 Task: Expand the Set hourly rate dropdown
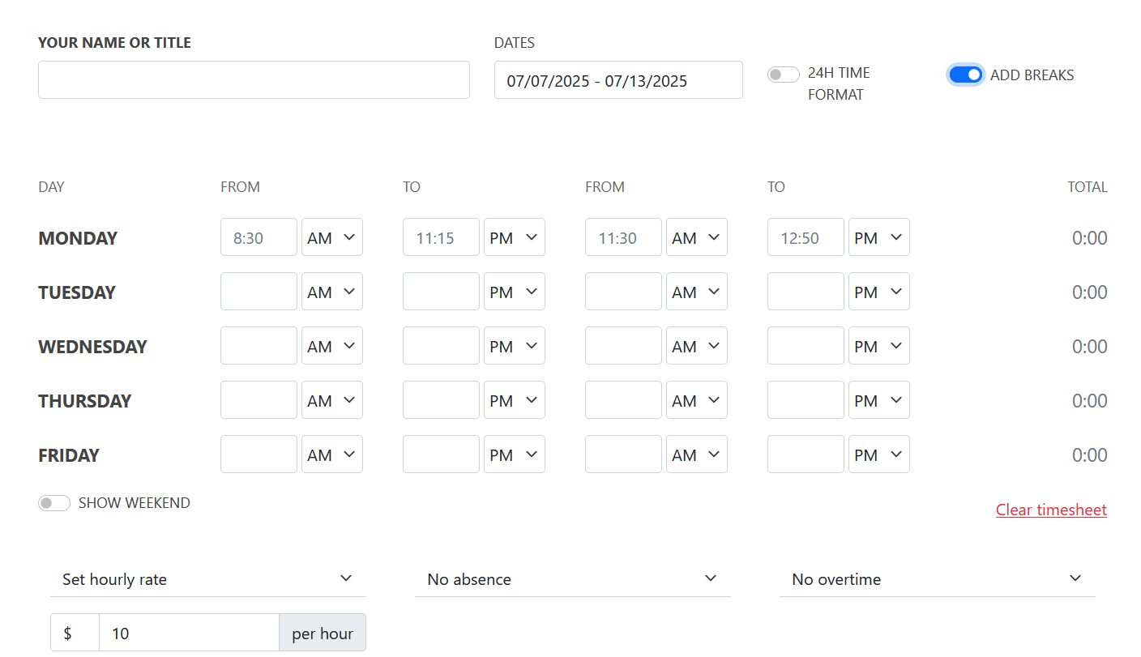point(207,578)
